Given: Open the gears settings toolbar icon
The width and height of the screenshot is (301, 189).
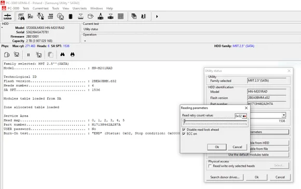Looking at the screenshot, I should 61,17.
